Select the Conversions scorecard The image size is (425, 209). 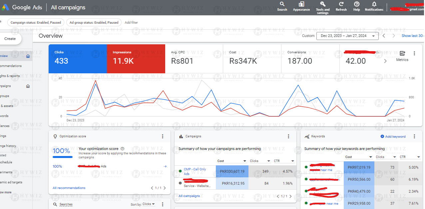(310, 59)
